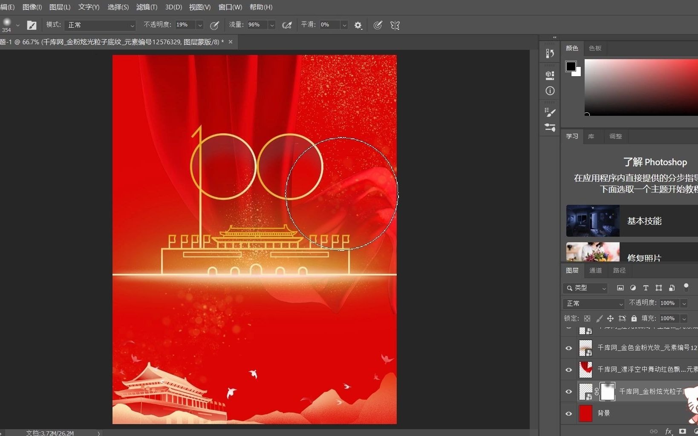Click link layers icon at panel bottom
This screenshot has width=698, height=436.
(654, 431)
